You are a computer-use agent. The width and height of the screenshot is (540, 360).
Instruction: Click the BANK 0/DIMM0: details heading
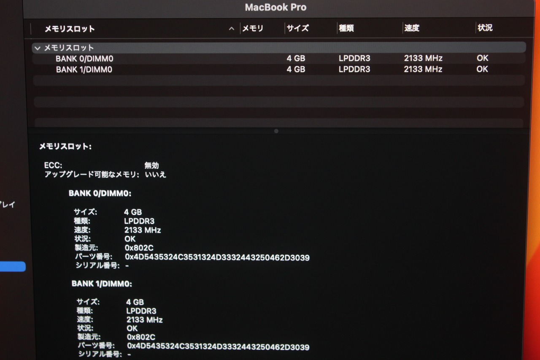tap(100, 194)
